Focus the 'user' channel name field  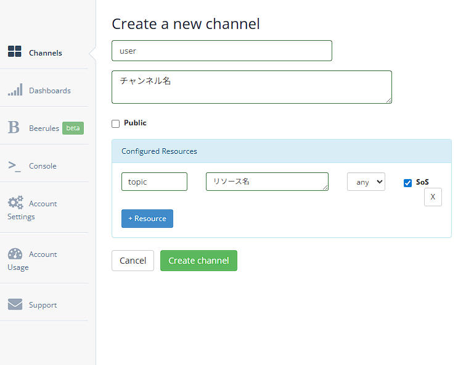pos(222,51)
